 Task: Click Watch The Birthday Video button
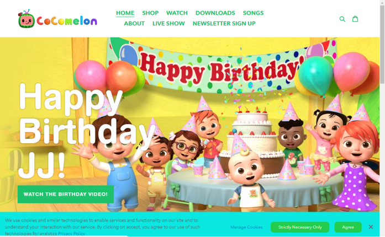(x=66, y=195)
